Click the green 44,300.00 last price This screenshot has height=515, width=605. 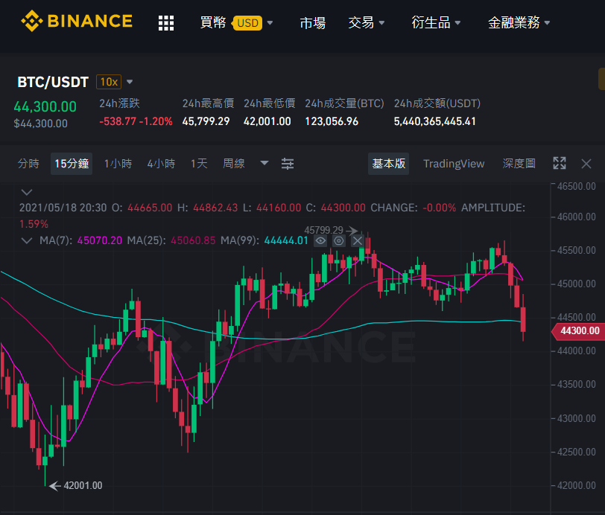[45, 106]
